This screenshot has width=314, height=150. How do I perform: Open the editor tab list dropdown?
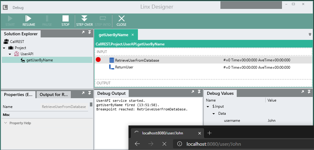click(x=310, y=34)
